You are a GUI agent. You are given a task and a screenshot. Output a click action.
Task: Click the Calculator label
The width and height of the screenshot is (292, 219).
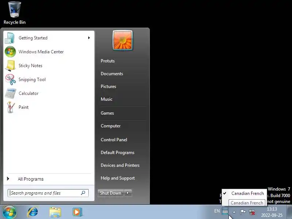click(28, 93)
